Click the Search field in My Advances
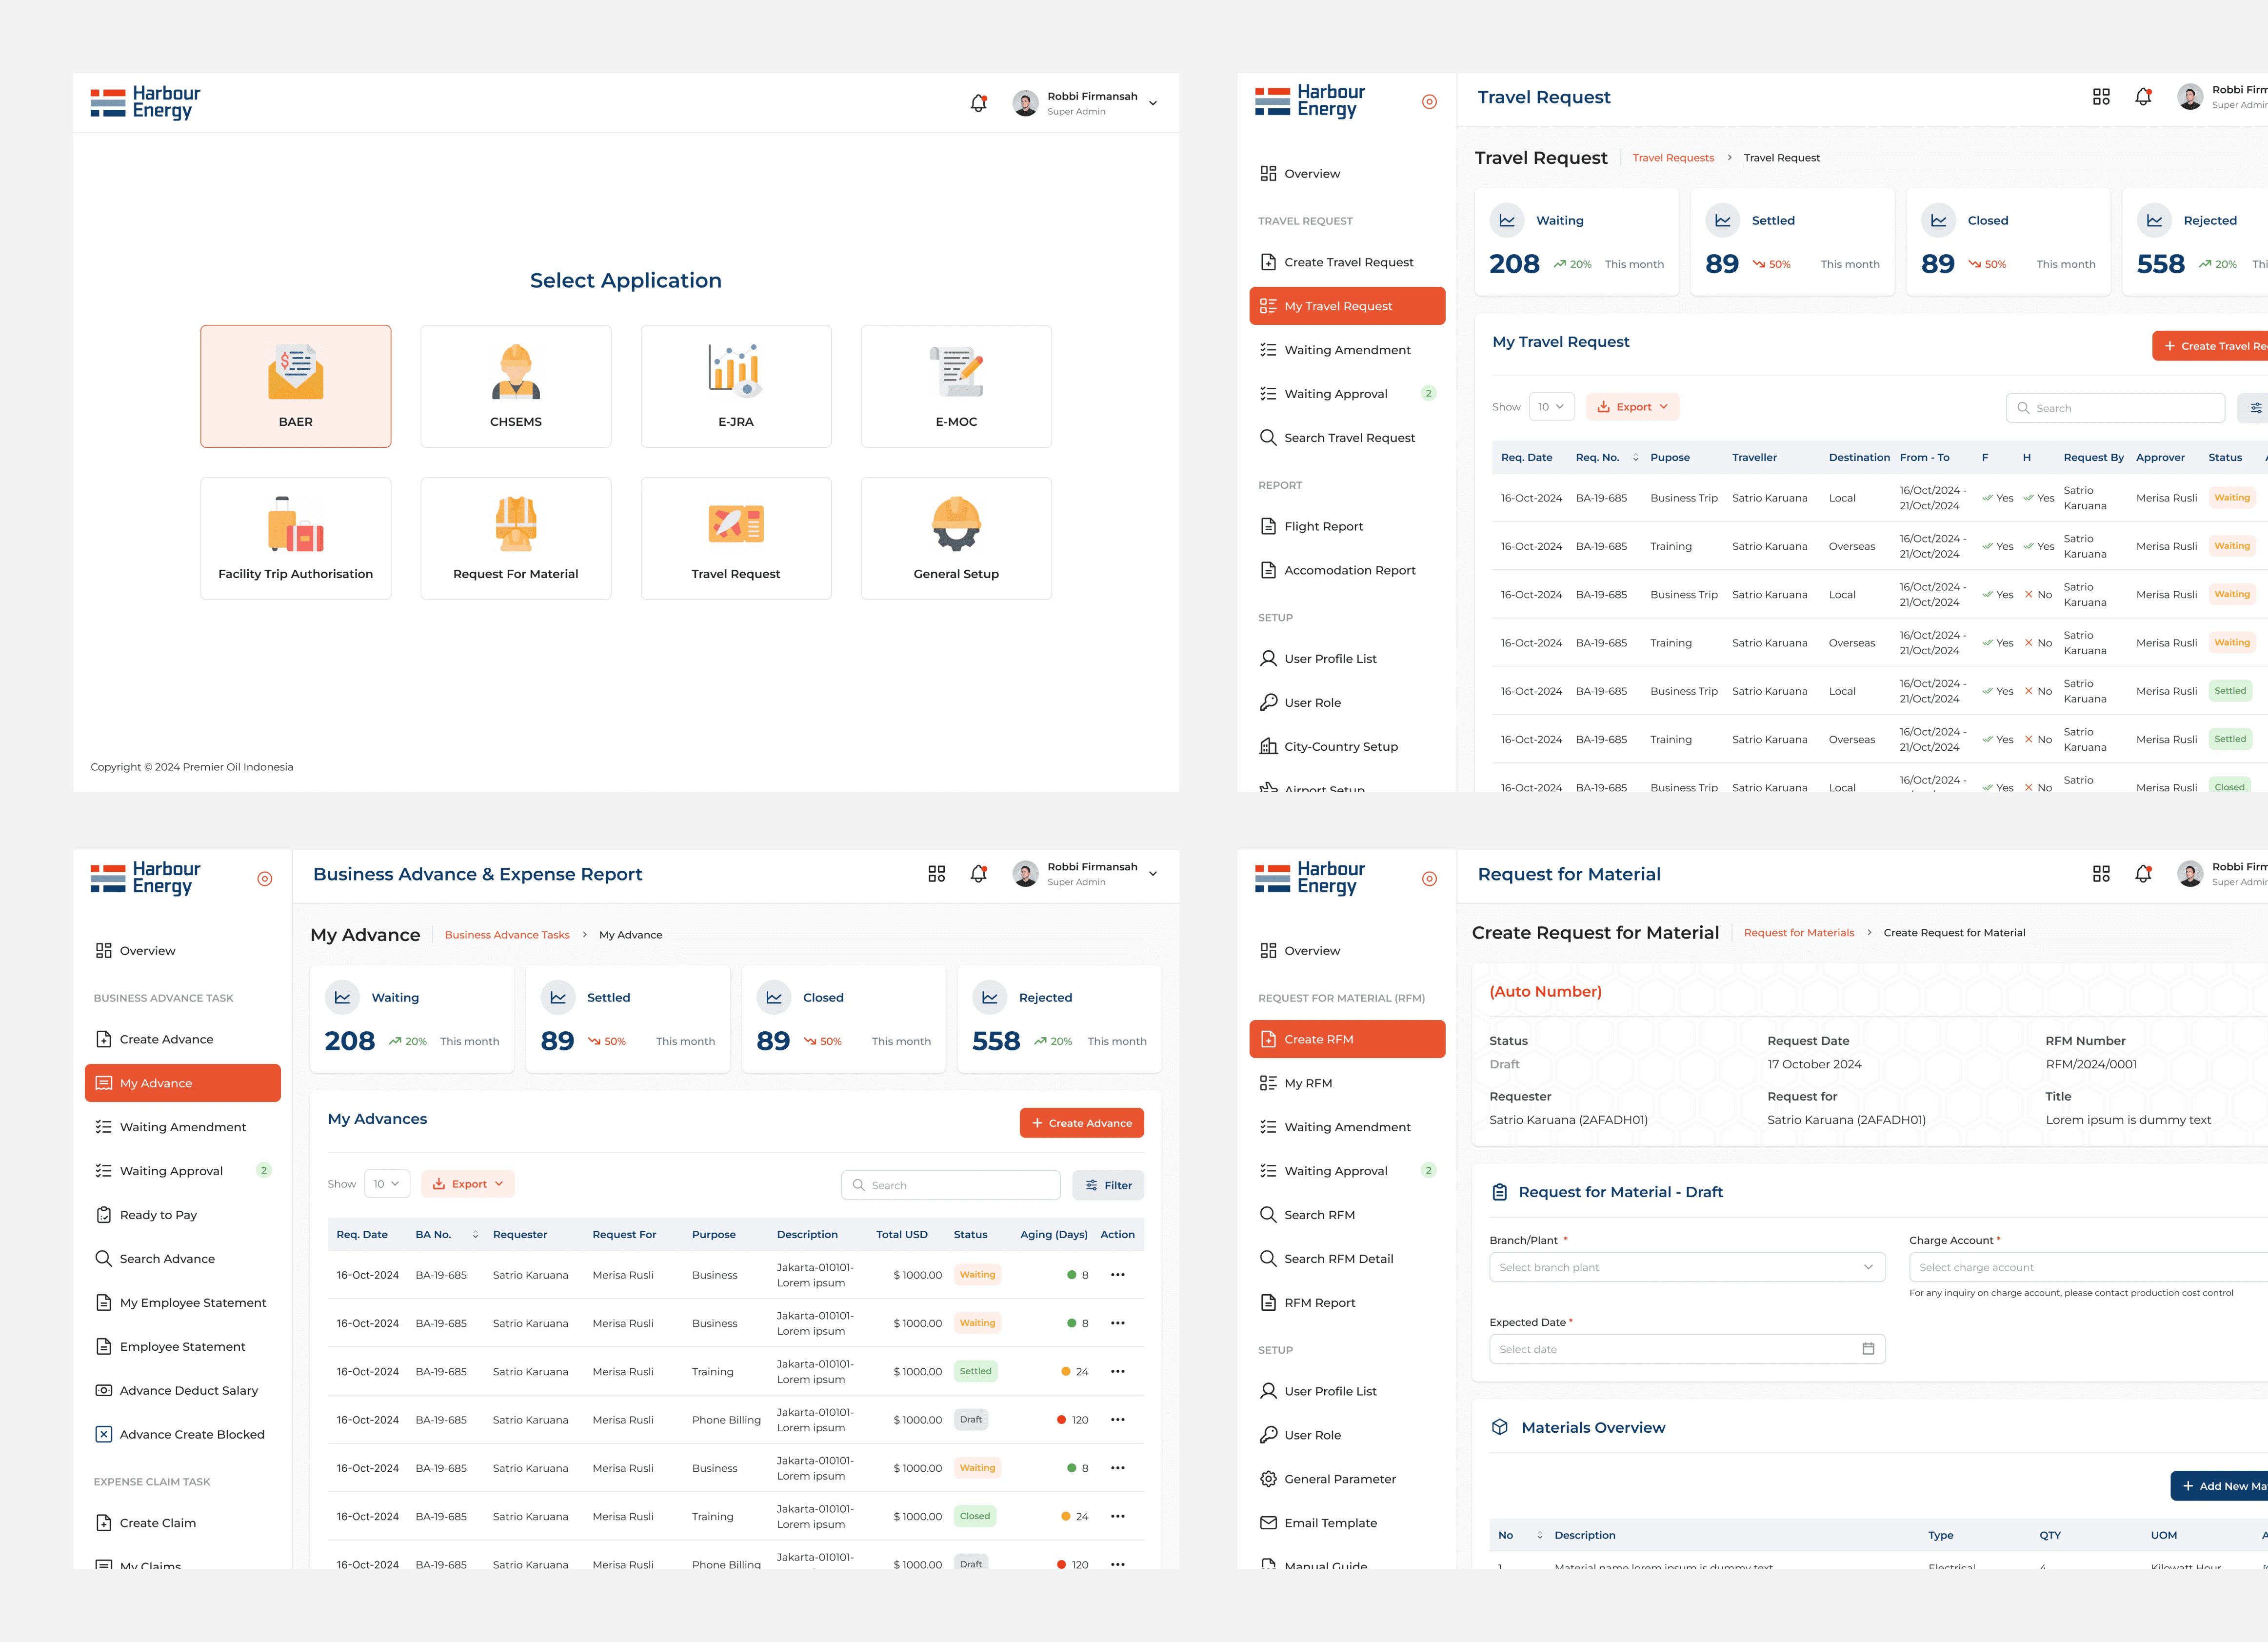 coord(950,1185)
